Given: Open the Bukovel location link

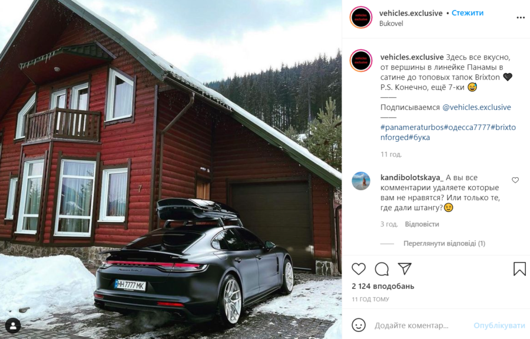Looking at the screenshot, I should (x=391, y=24).
